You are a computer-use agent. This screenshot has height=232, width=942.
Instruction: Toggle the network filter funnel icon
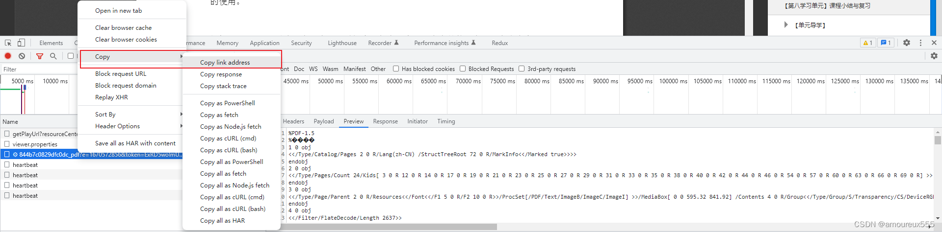[x=40, y=56]
